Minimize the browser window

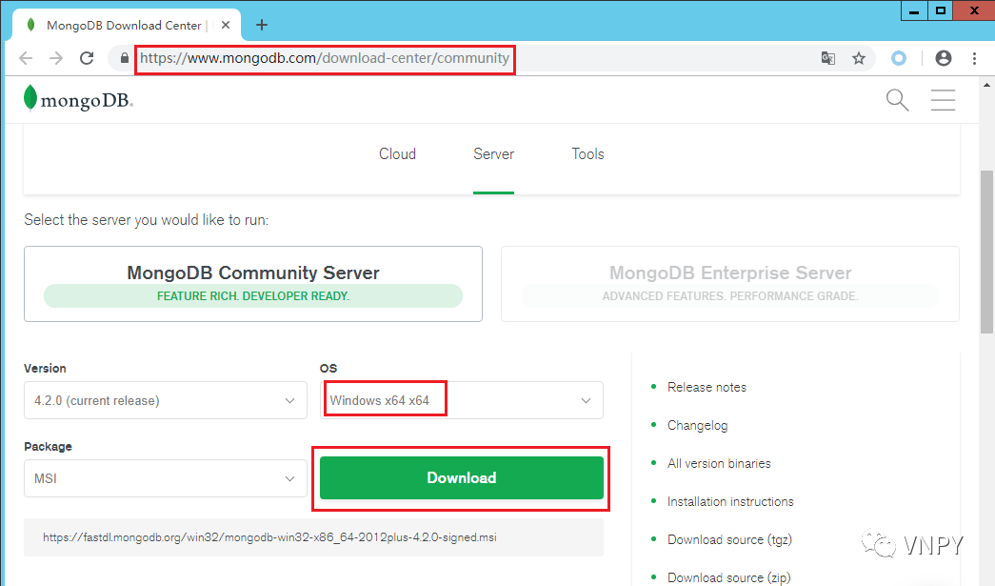pyautogui.click(x=914, y=10)
